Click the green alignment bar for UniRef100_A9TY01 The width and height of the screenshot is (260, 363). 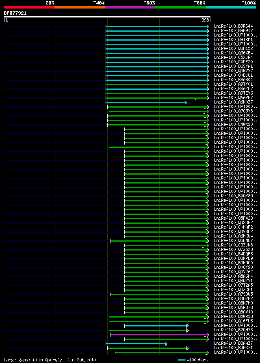click(x=157, y=85)
